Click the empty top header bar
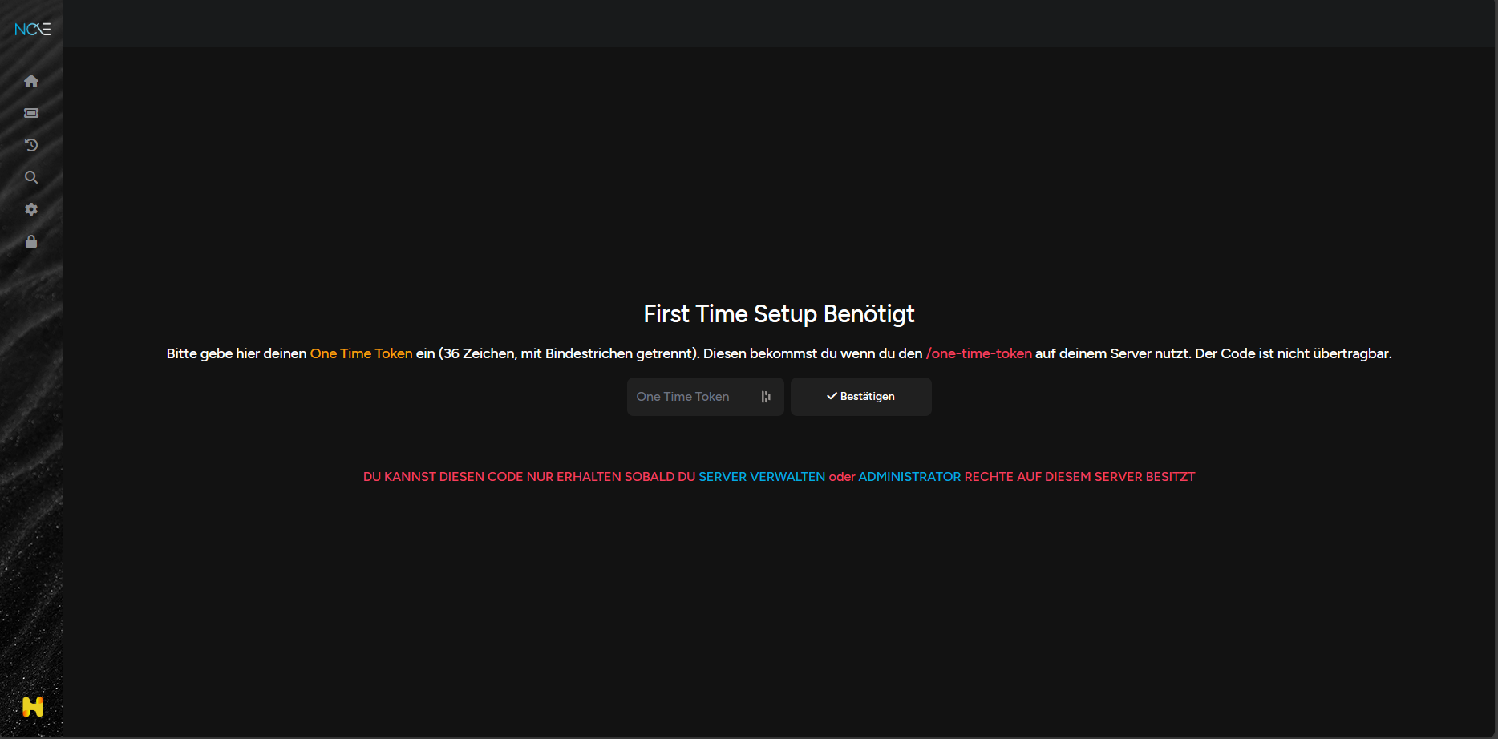 tap(778, 24)
